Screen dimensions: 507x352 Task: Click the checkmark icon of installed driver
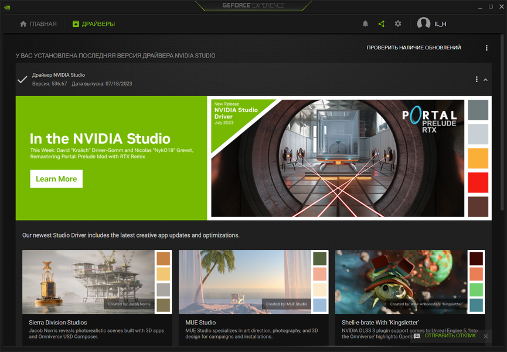click(22, 79)
